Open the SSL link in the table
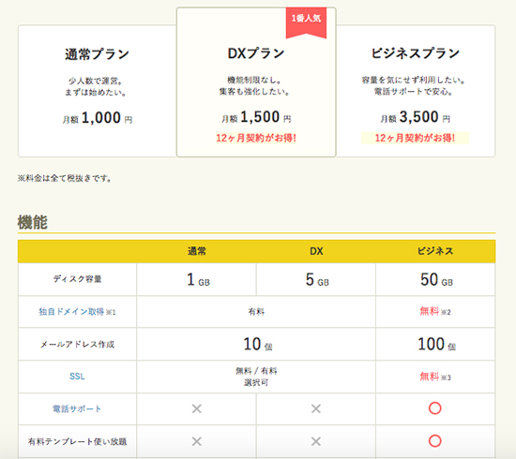Screen dimensions: 516x459 click(x=77, y=377)
